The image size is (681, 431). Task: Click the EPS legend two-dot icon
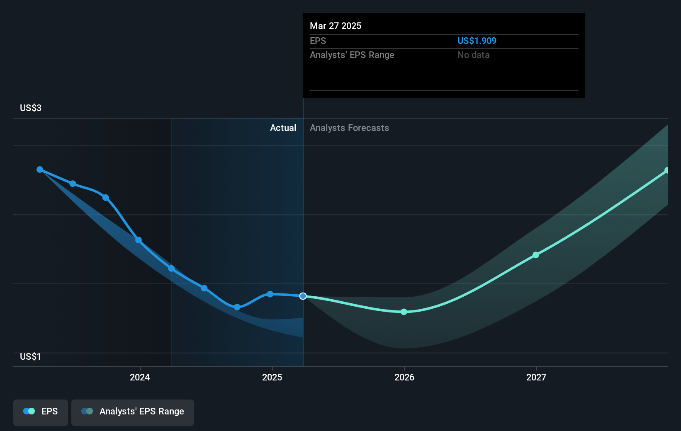[x=29, y=411]
